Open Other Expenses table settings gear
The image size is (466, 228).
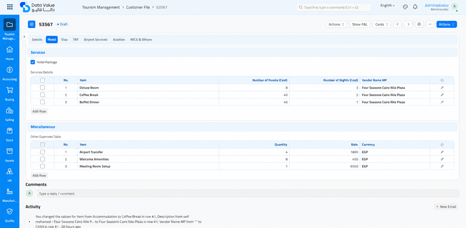(442, 145)
